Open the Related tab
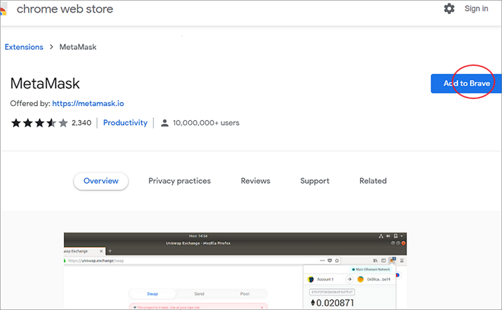The width and height of the screenshot is (502, 310). coord(373,181)
